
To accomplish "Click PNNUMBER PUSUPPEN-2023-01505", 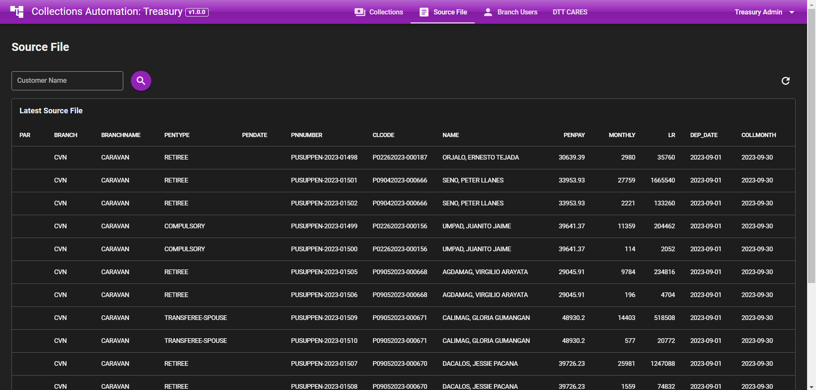I will (324, 272).
